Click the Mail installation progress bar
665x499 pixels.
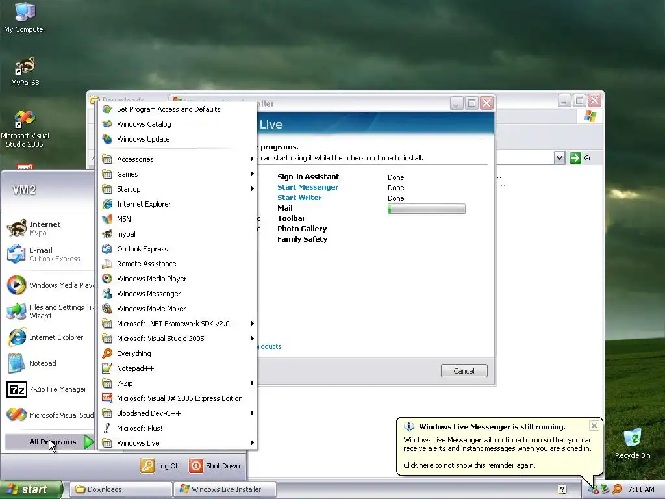(426, 209)
